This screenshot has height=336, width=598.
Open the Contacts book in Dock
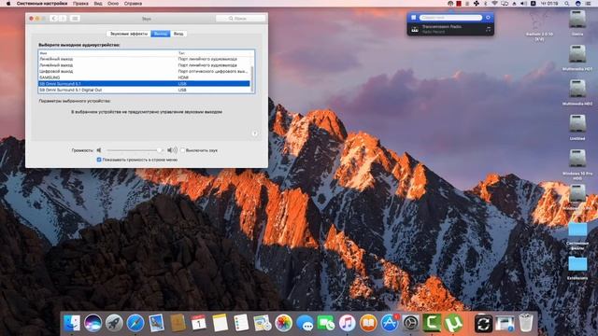tap(178, 323)
